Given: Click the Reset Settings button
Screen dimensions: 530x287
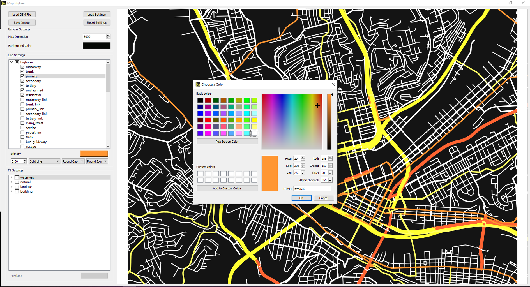Looking at the screenshot, I should pyautogui.click(x=97, y=22).
